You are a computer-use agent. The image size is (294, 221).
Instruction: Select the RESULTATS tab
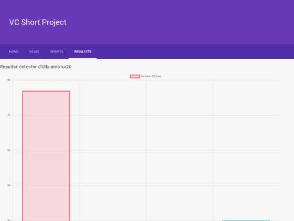(x=83, y=51)
